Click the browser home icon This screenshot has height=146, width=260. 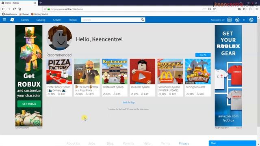pyautogui.click(x=20, y=9)
